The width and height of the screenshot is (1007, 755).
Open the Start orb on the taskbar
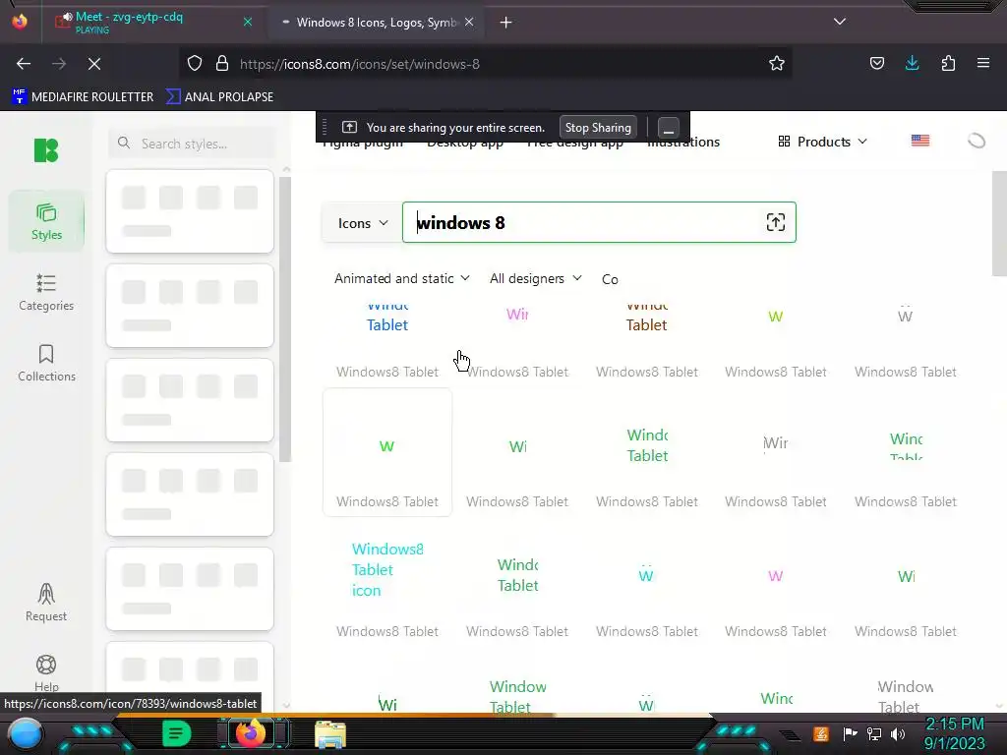(x=26, y=733)
